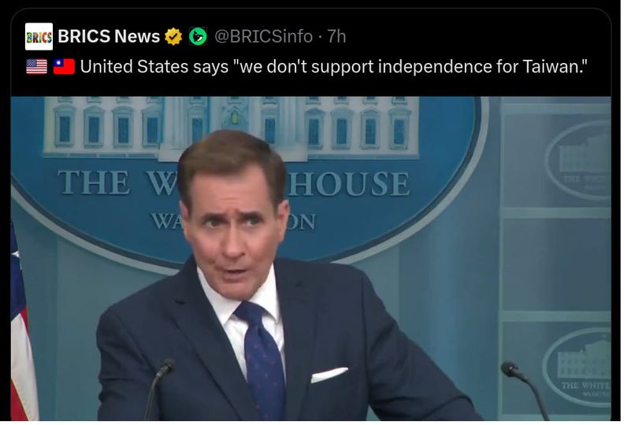
Task: Click the green affiliate badge icon
Action: click(x=198, y=37)
